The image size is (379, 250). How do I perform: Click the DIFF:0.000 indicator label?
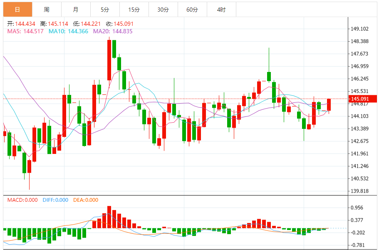point(55,200)
